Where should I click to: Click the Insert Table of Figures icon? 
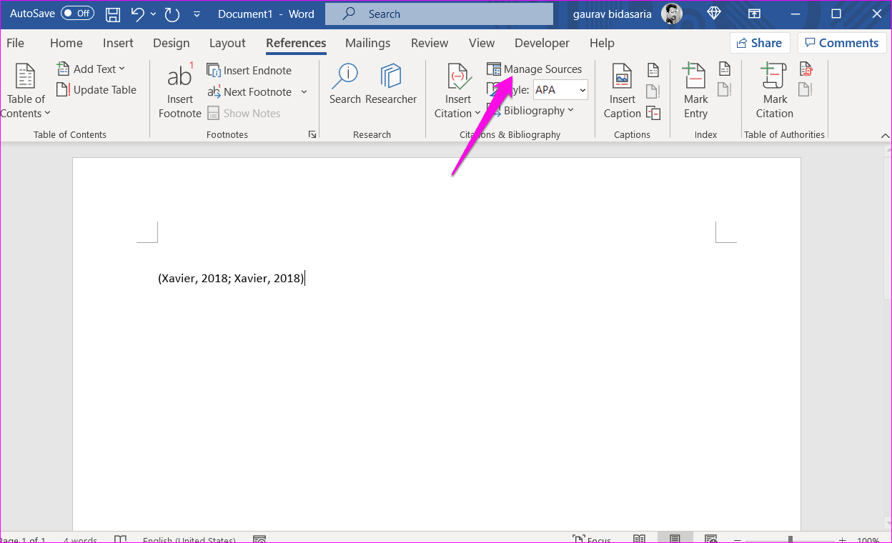(x=653, y=69)
